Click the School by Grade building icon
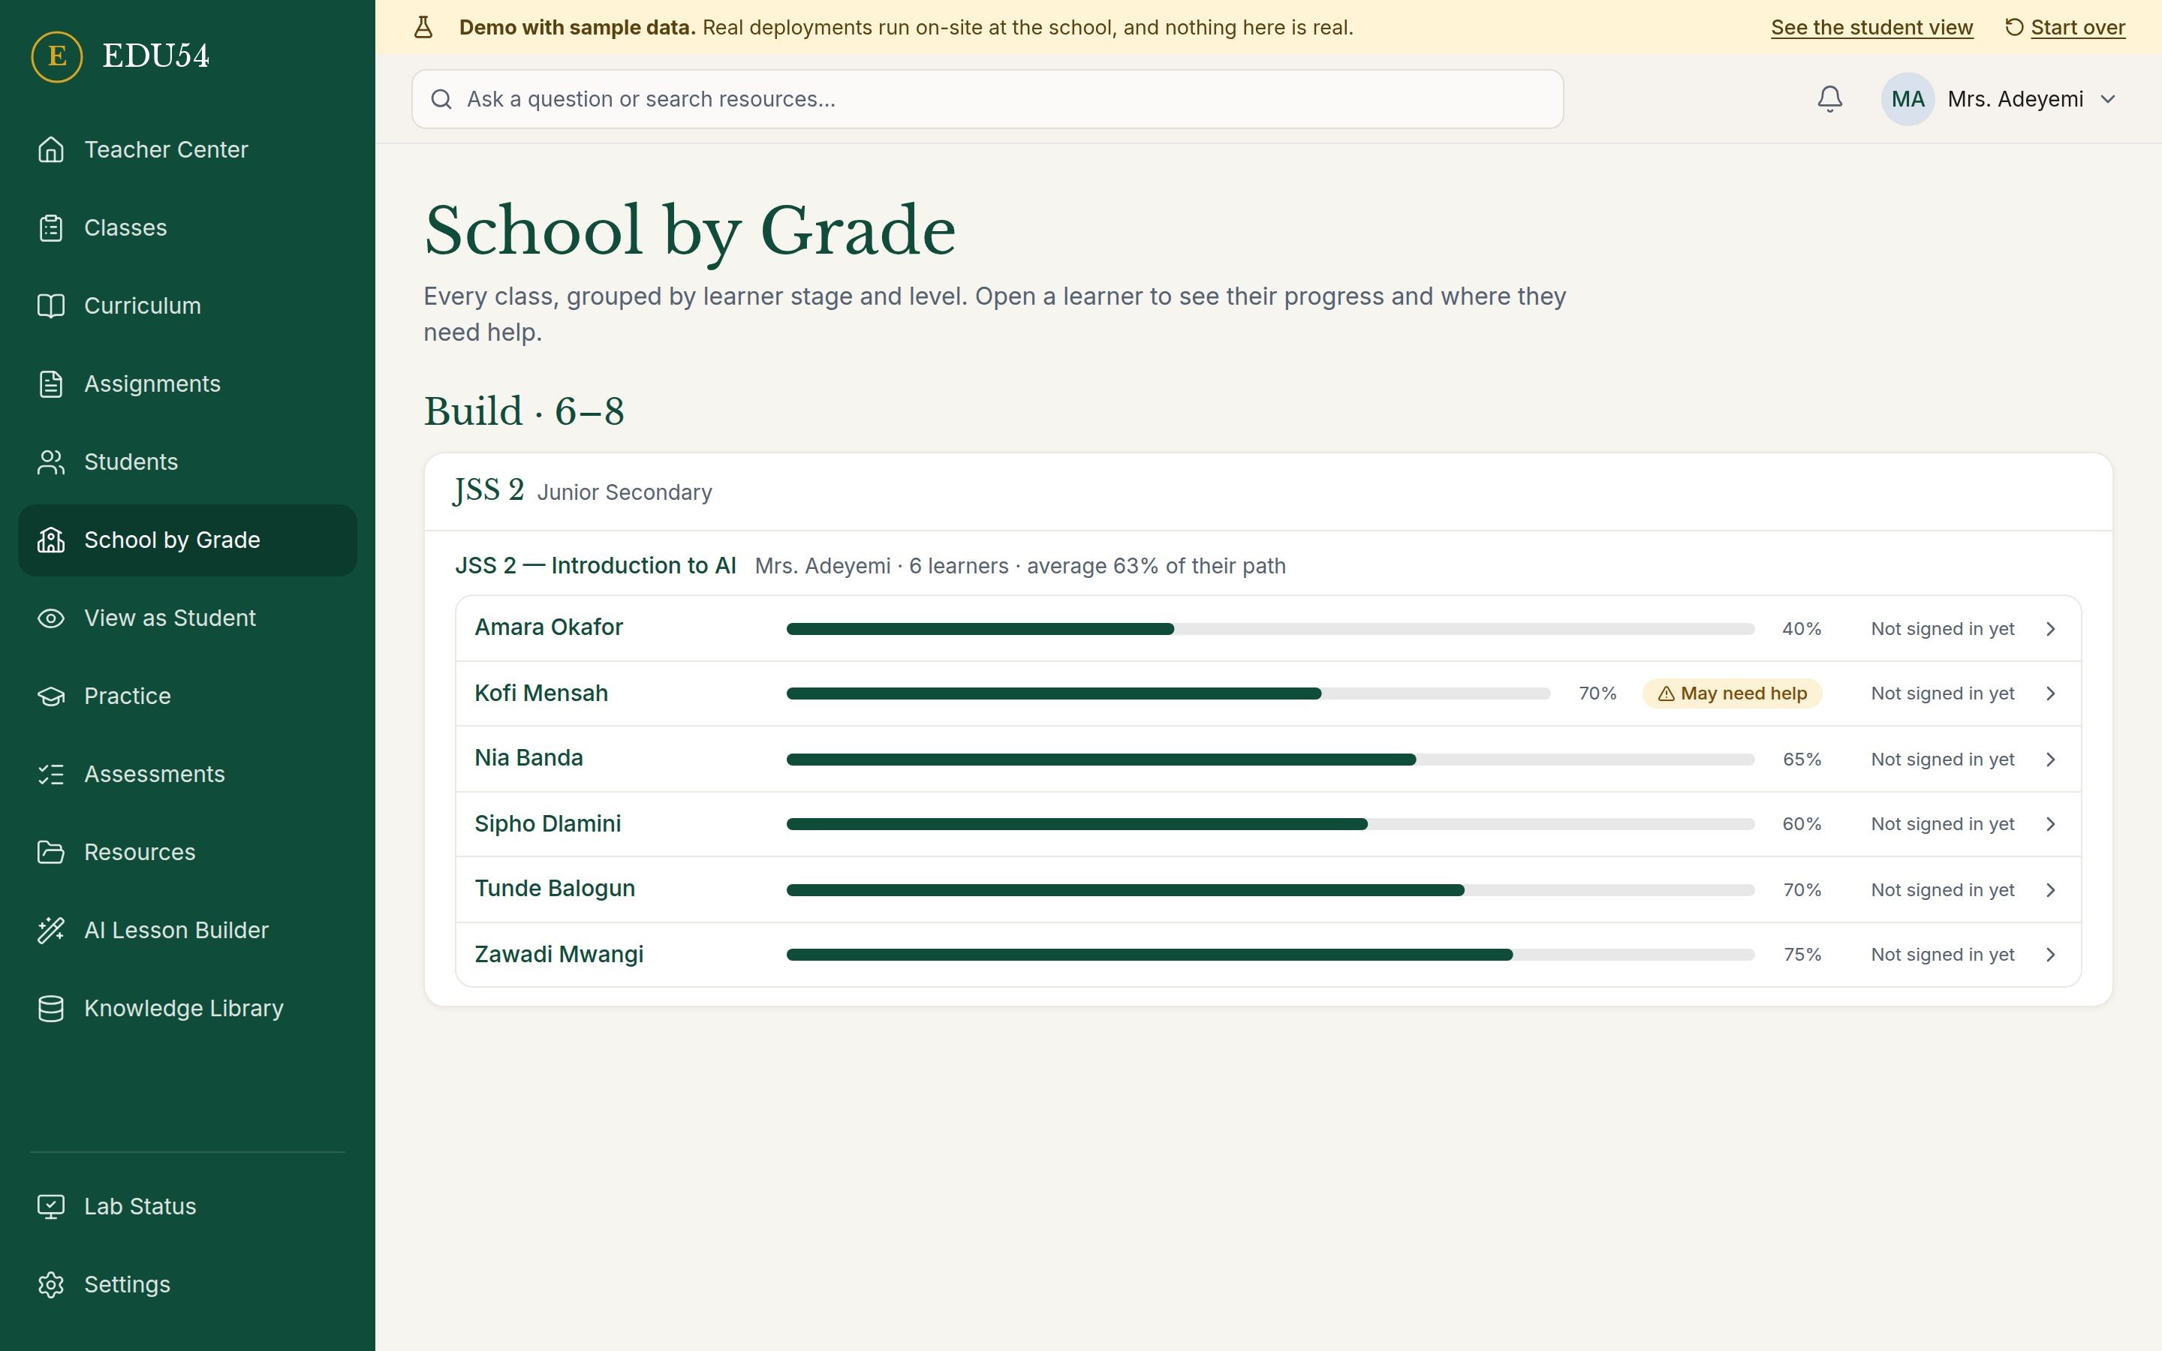 pos(51,540)
